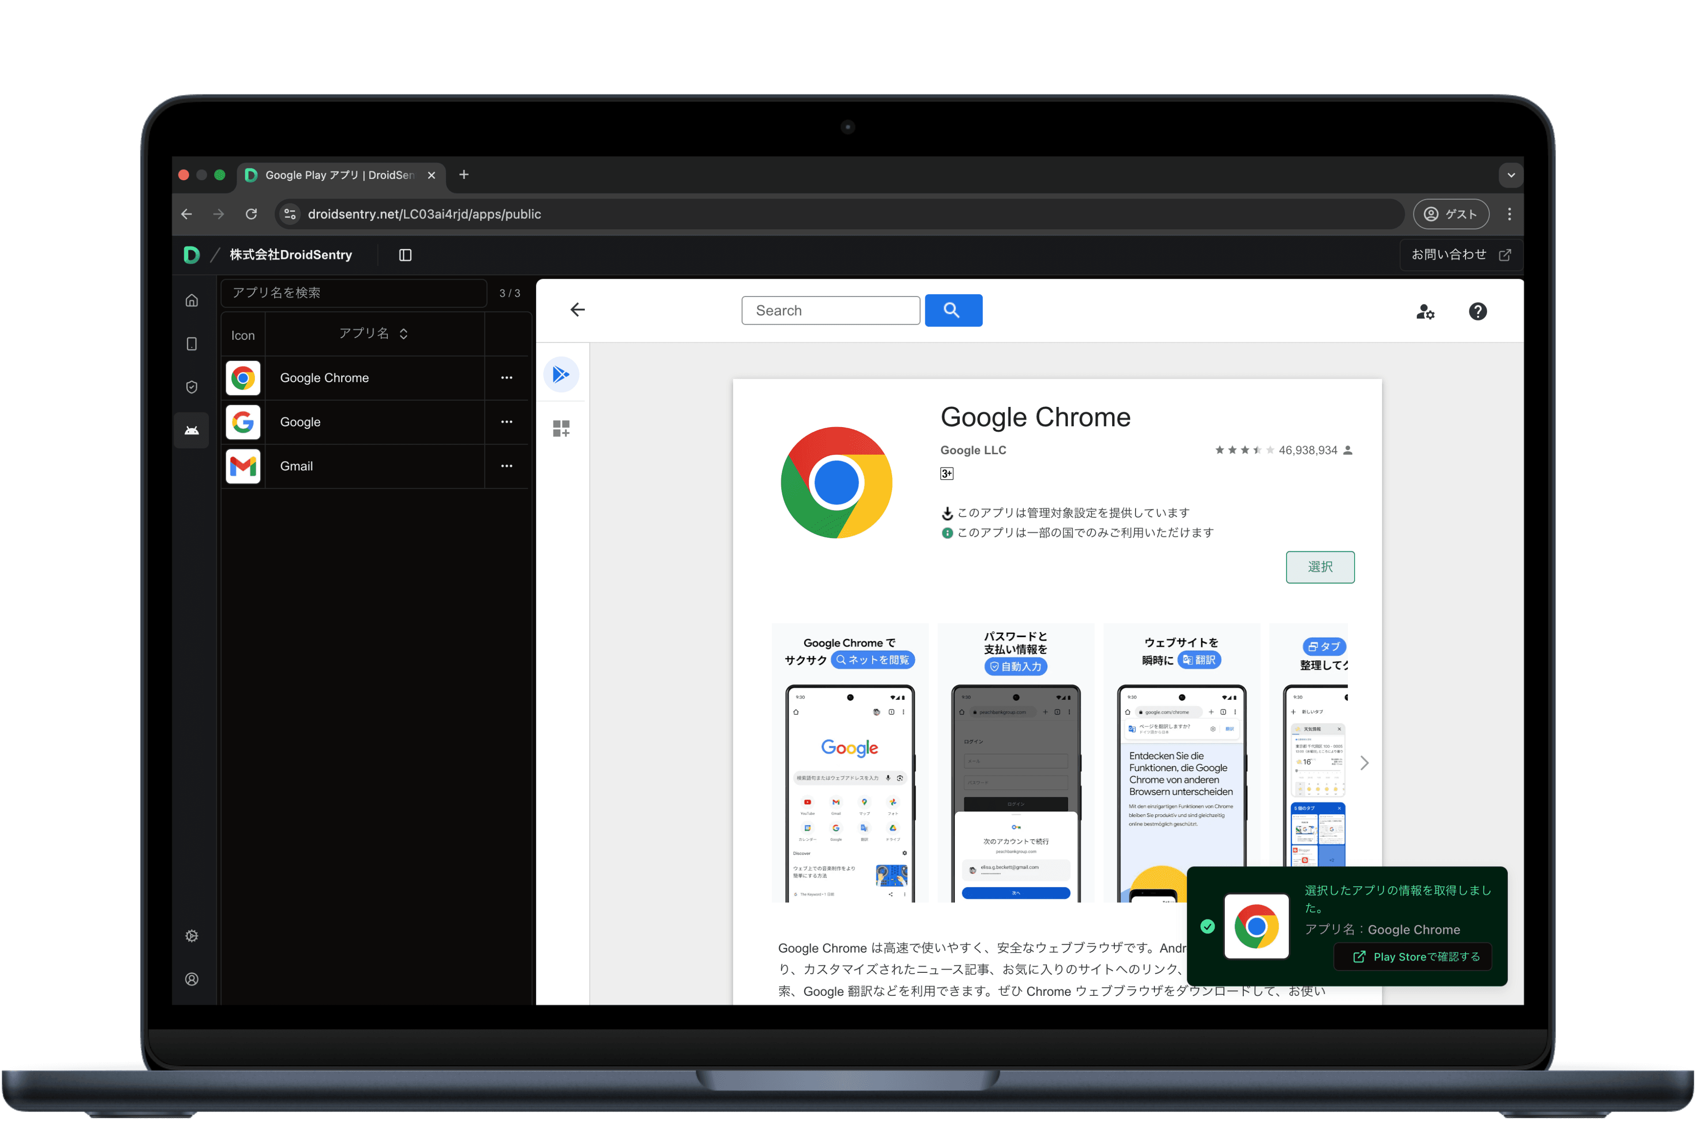
Task: Open the web apps grid icon
Action: (x=561, y=428)
